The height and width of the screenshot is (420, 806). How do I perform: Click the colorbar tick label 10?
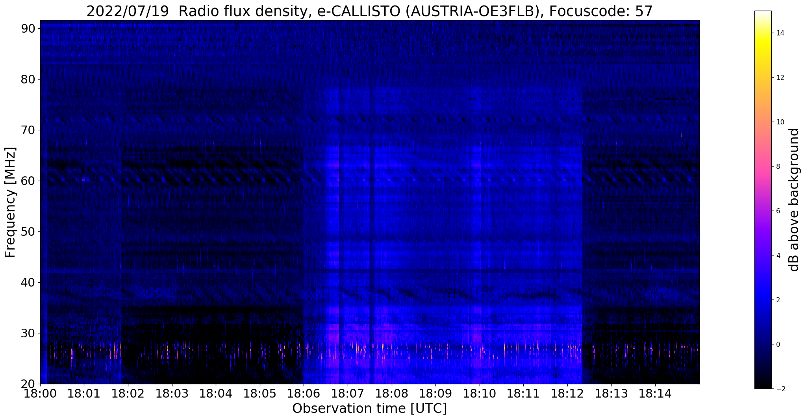pos(780,122)
